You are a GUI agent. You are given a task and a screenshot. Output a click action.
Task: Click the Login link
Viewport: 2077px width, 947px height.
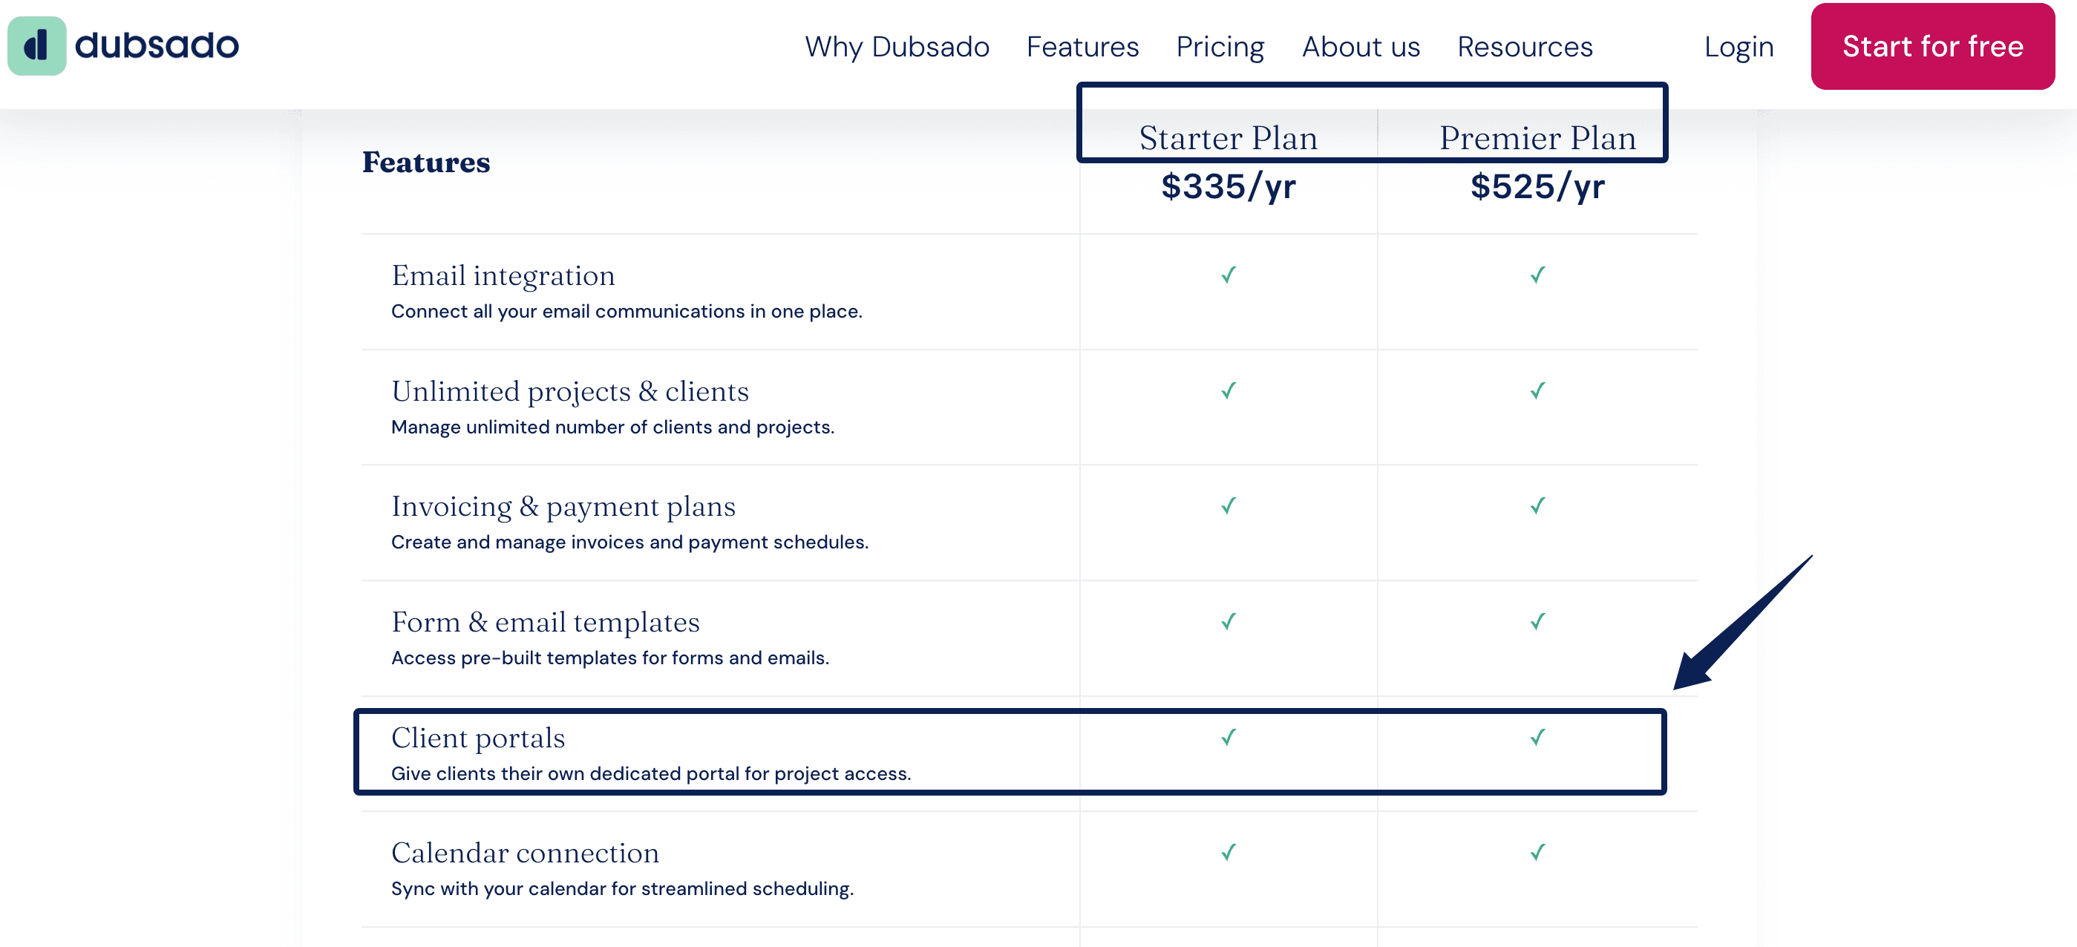point(1739,47)
